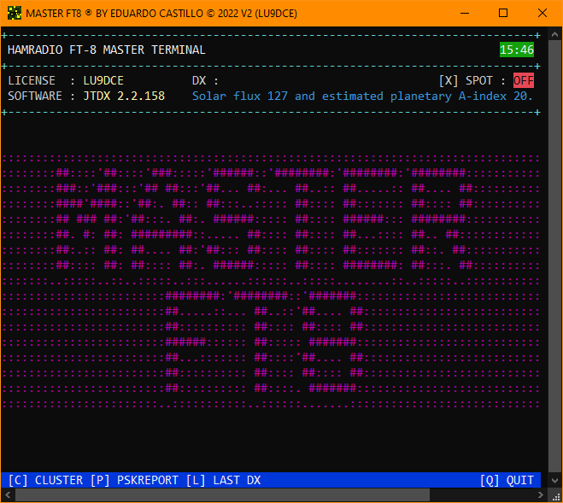563x503 pixels.
Task: Click the vertical scrollbar down arrow
Action: coord(554,480)
